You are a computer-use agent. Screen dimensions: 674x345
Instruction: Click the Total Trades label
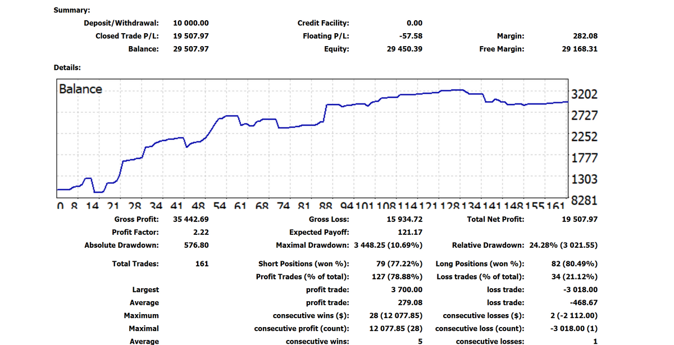tap(136, 264)
